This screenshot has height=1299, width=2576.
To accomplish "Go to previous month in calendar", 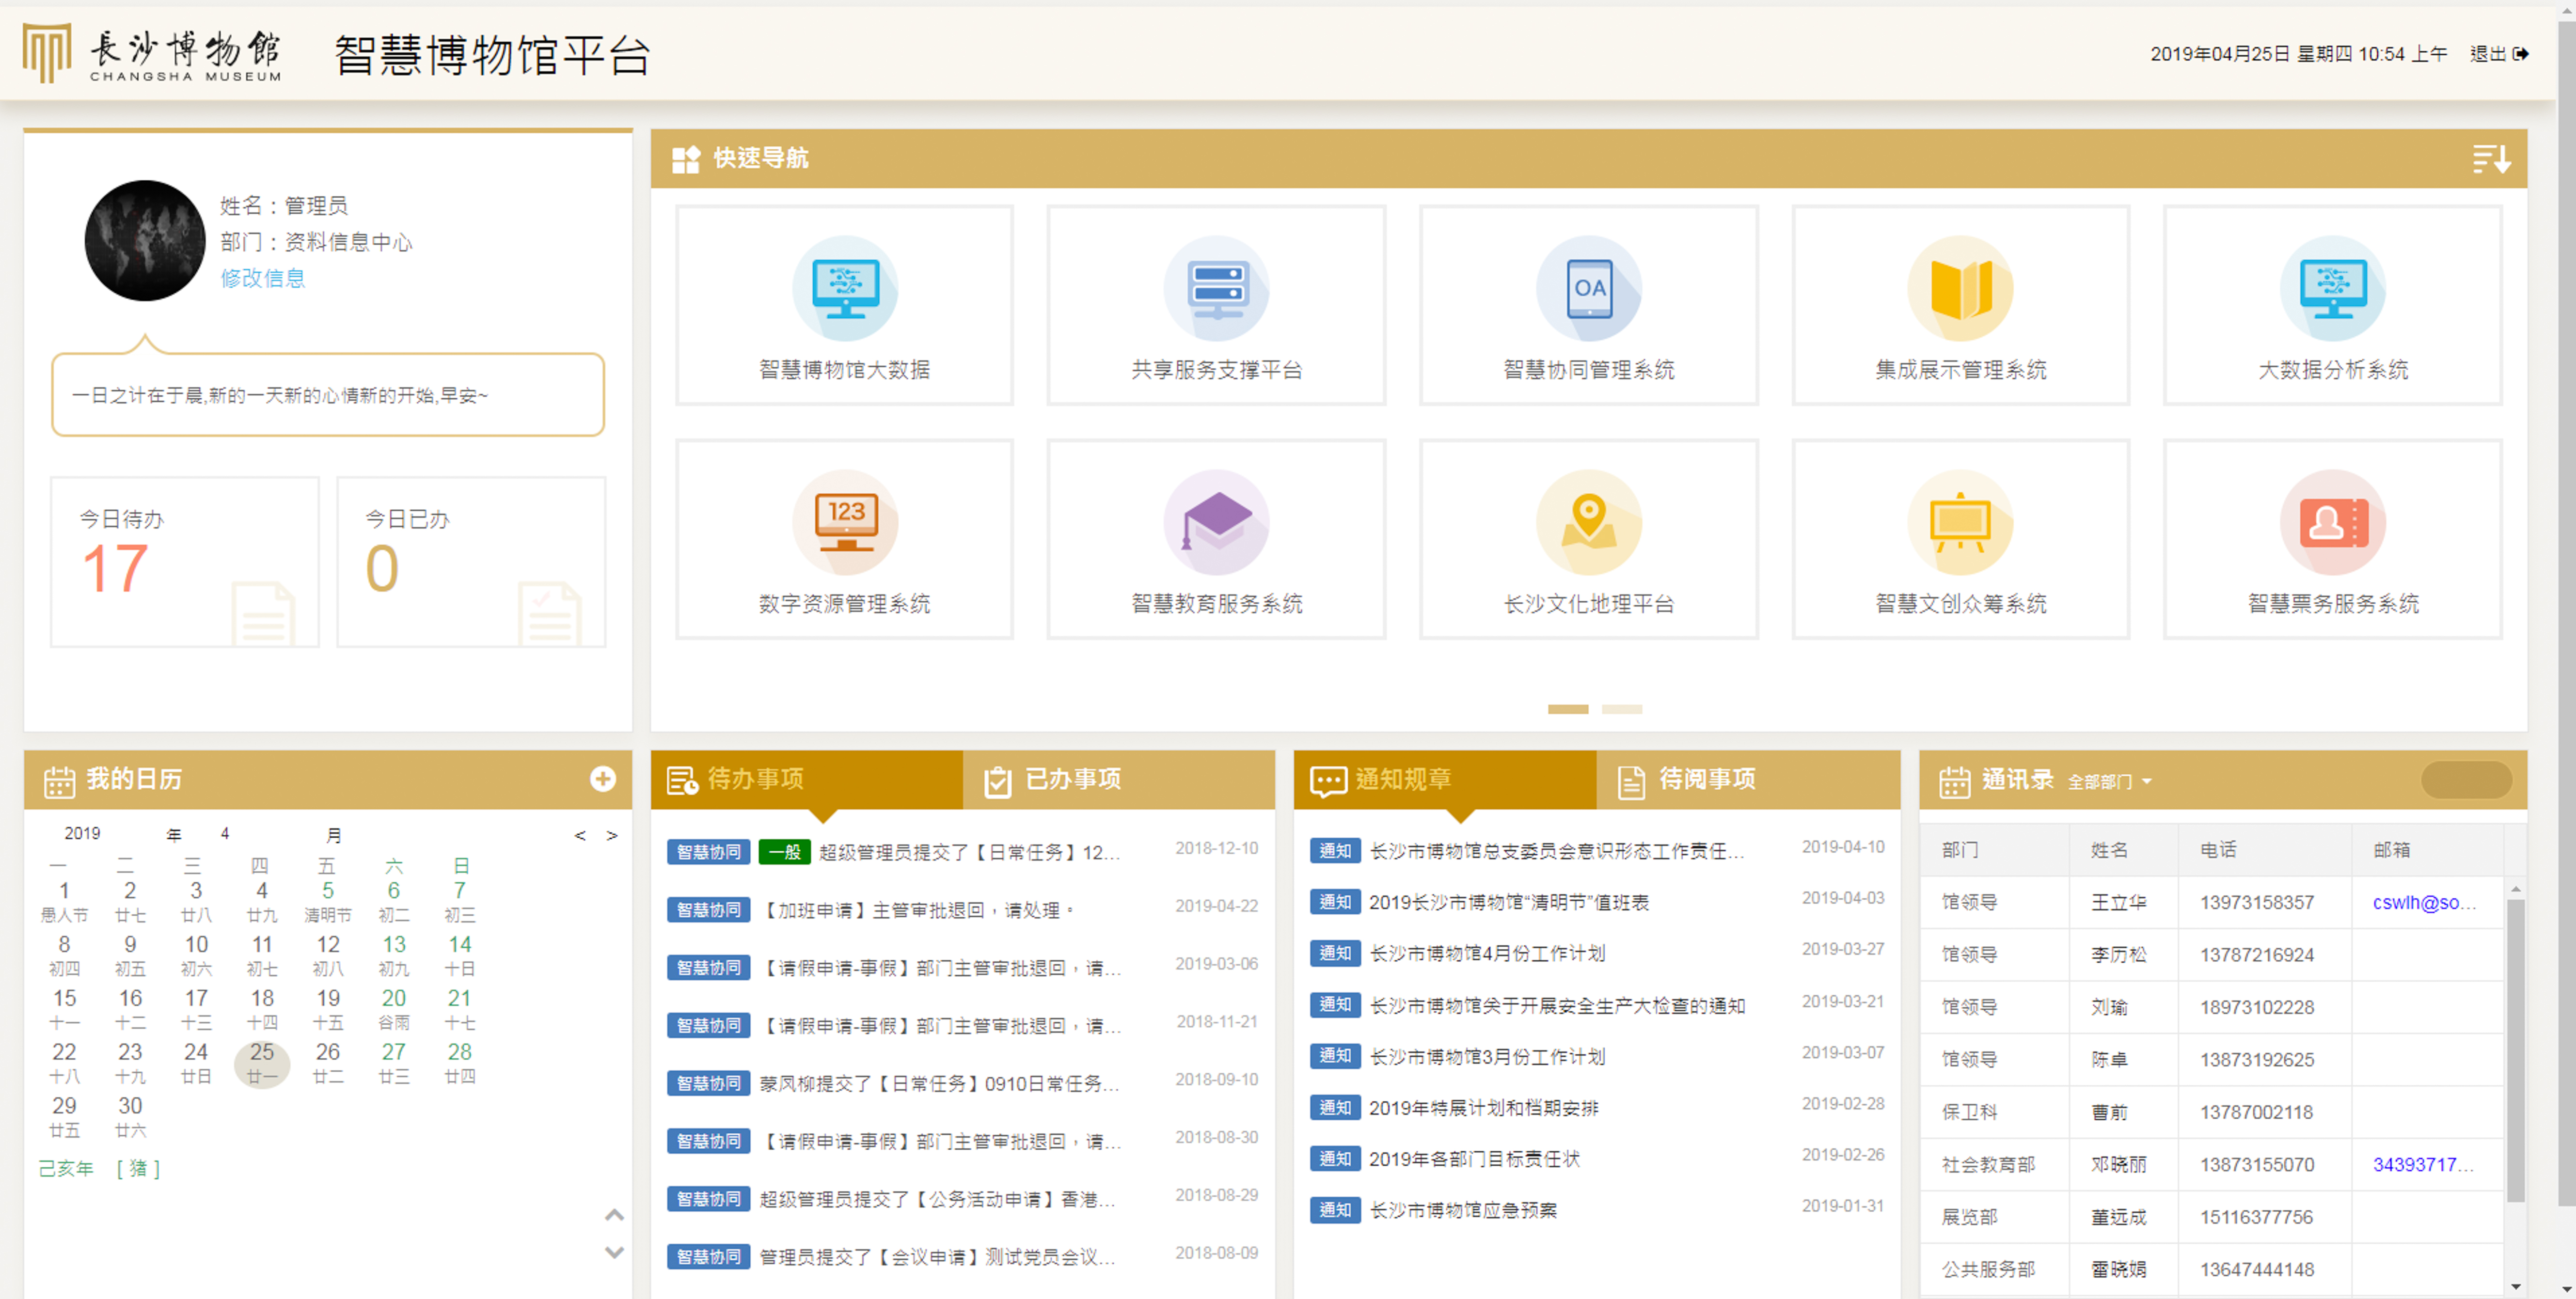I will point(580,836).
